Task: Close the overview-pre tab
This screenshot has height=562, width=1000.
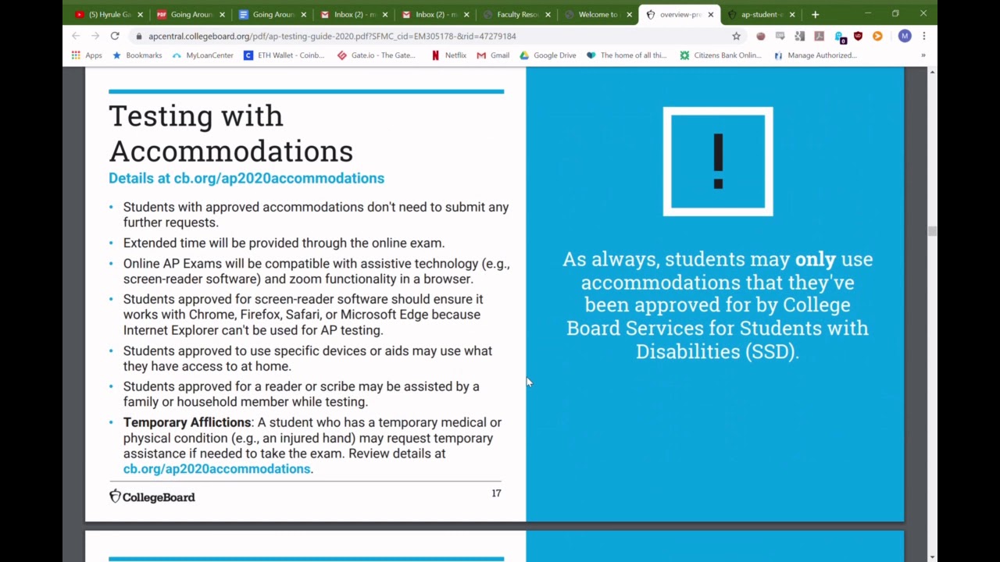Action: click(710, 14)
